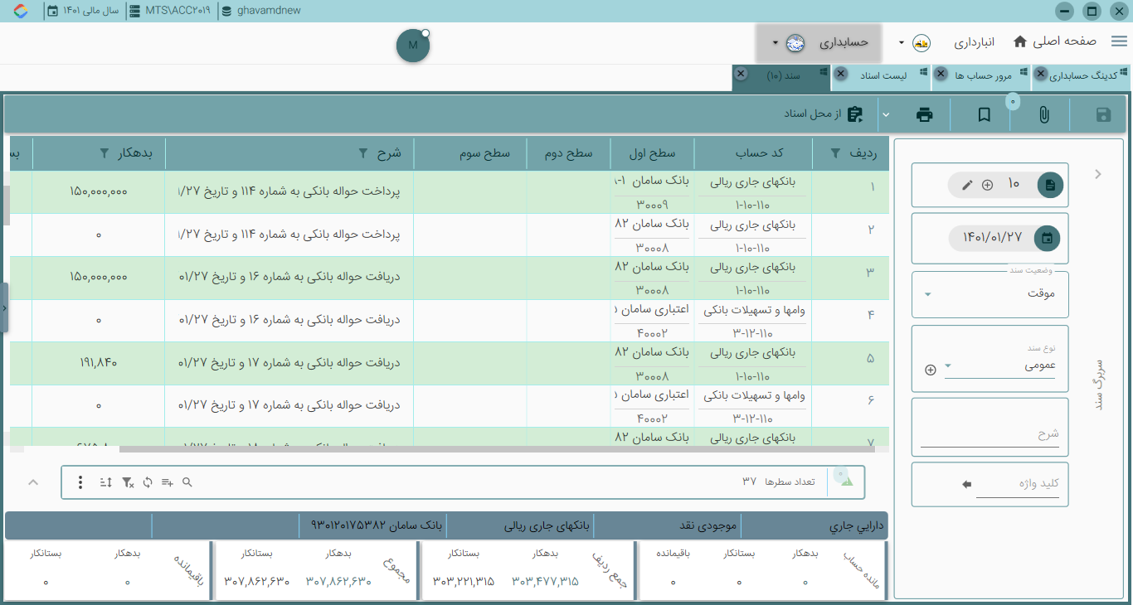This screenshot has height=605, width=1133.
Task: Expand the print options chevron
Action: click(886, 115)
